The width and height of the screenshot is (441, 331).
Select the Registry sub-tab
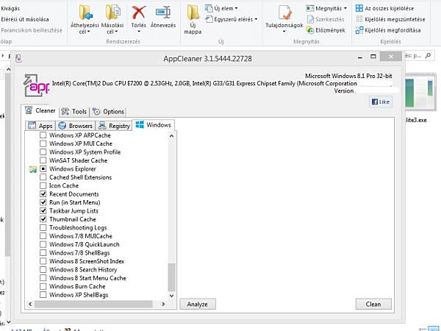pyautogui.click(x=114, y=126)
